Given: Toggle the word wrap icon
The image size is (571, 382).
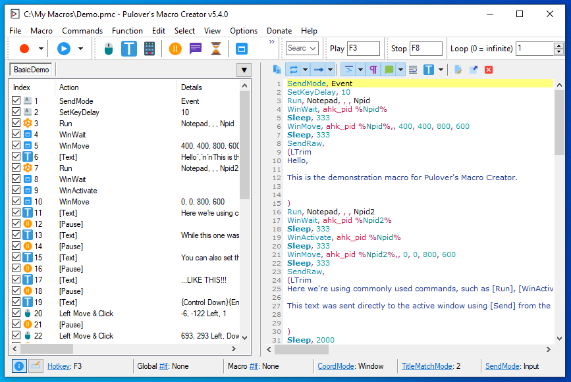Looking at the screenshot, I should (413, 70).
